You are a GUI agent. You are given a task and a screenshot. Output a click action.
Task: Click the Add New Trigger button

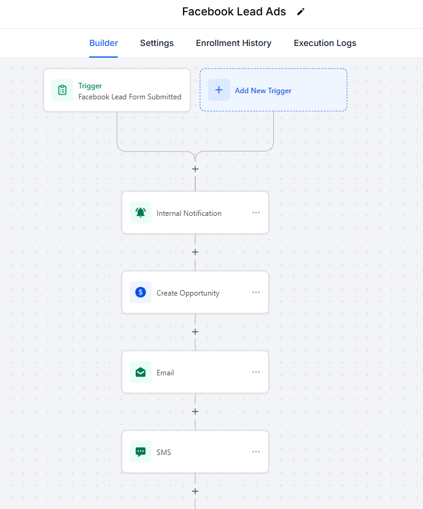(273, 90)
